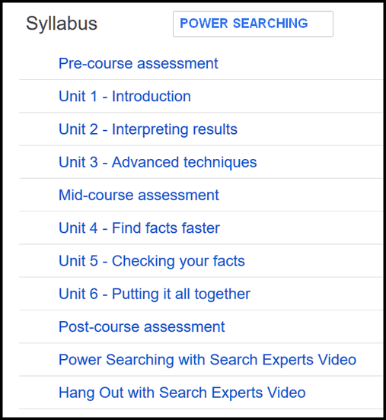
Task: Open the POWER SEARCHING course selector
Action: (253, 24)
